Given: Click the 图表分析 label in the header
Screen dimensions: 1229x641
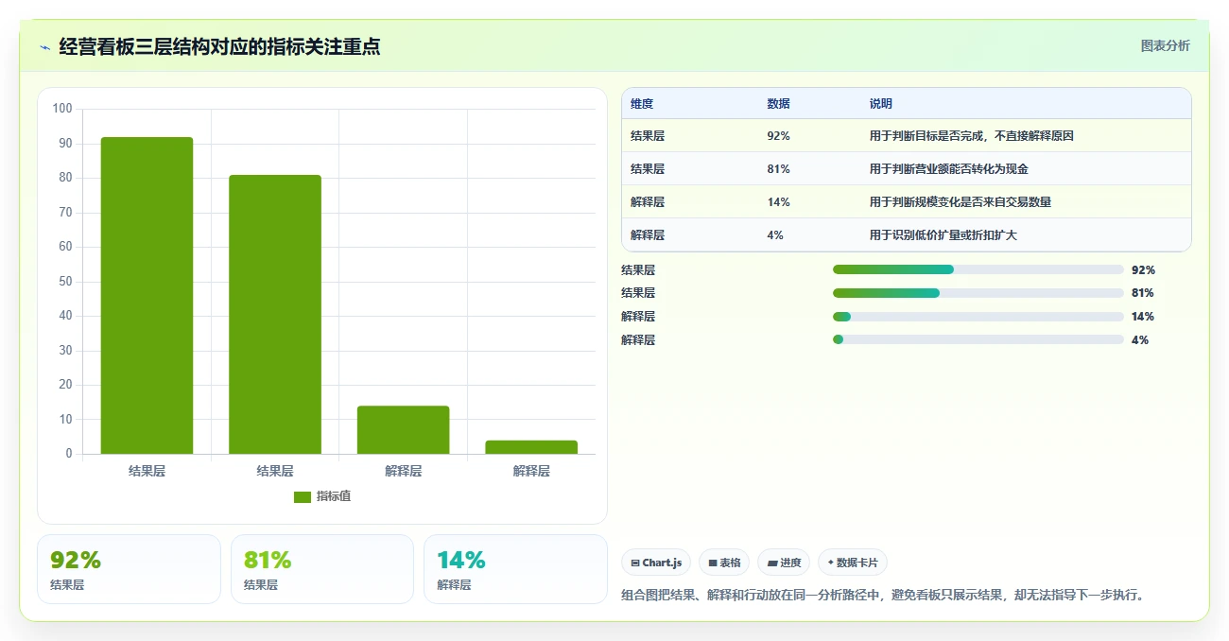Looking at the screenshot, I should click(x=1166, y=45).
